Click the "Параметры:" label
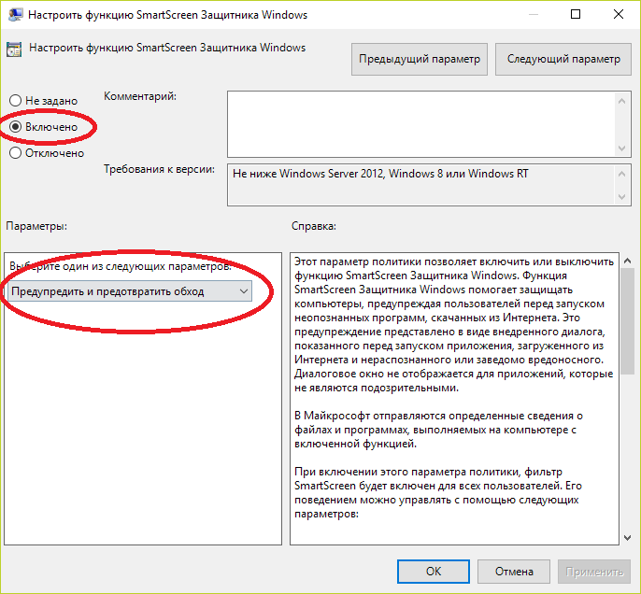This screenshot has height=594, width=641. point(36,226)
